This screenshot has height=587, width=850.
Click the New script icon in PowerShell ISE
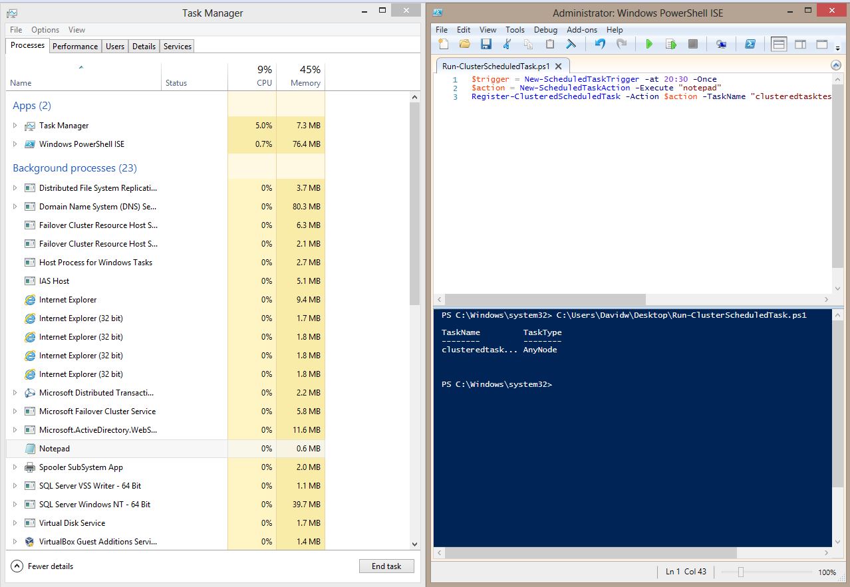(x=444, y=45)
